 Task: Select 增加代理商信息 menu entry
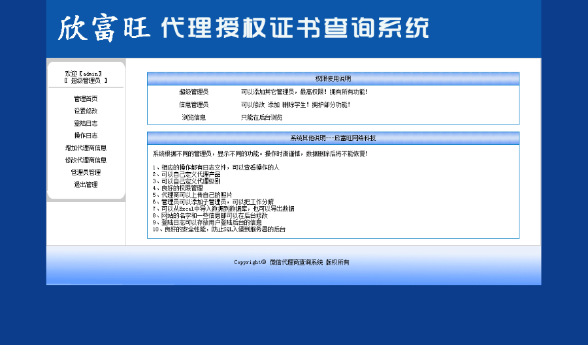(86, 148)
